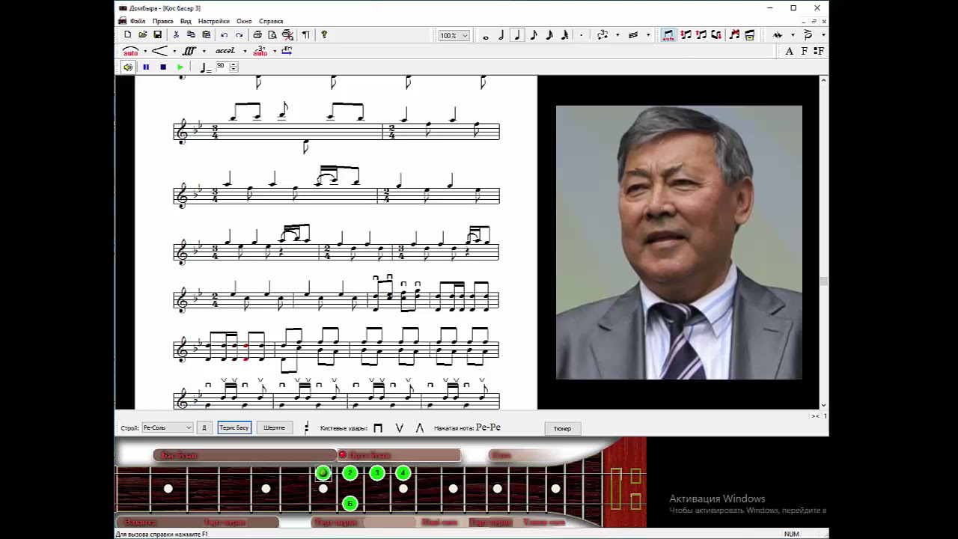958x539 pixels.
Task: Show paragraph marks icon
Action: pyautogui.click(x=305, y=35)
